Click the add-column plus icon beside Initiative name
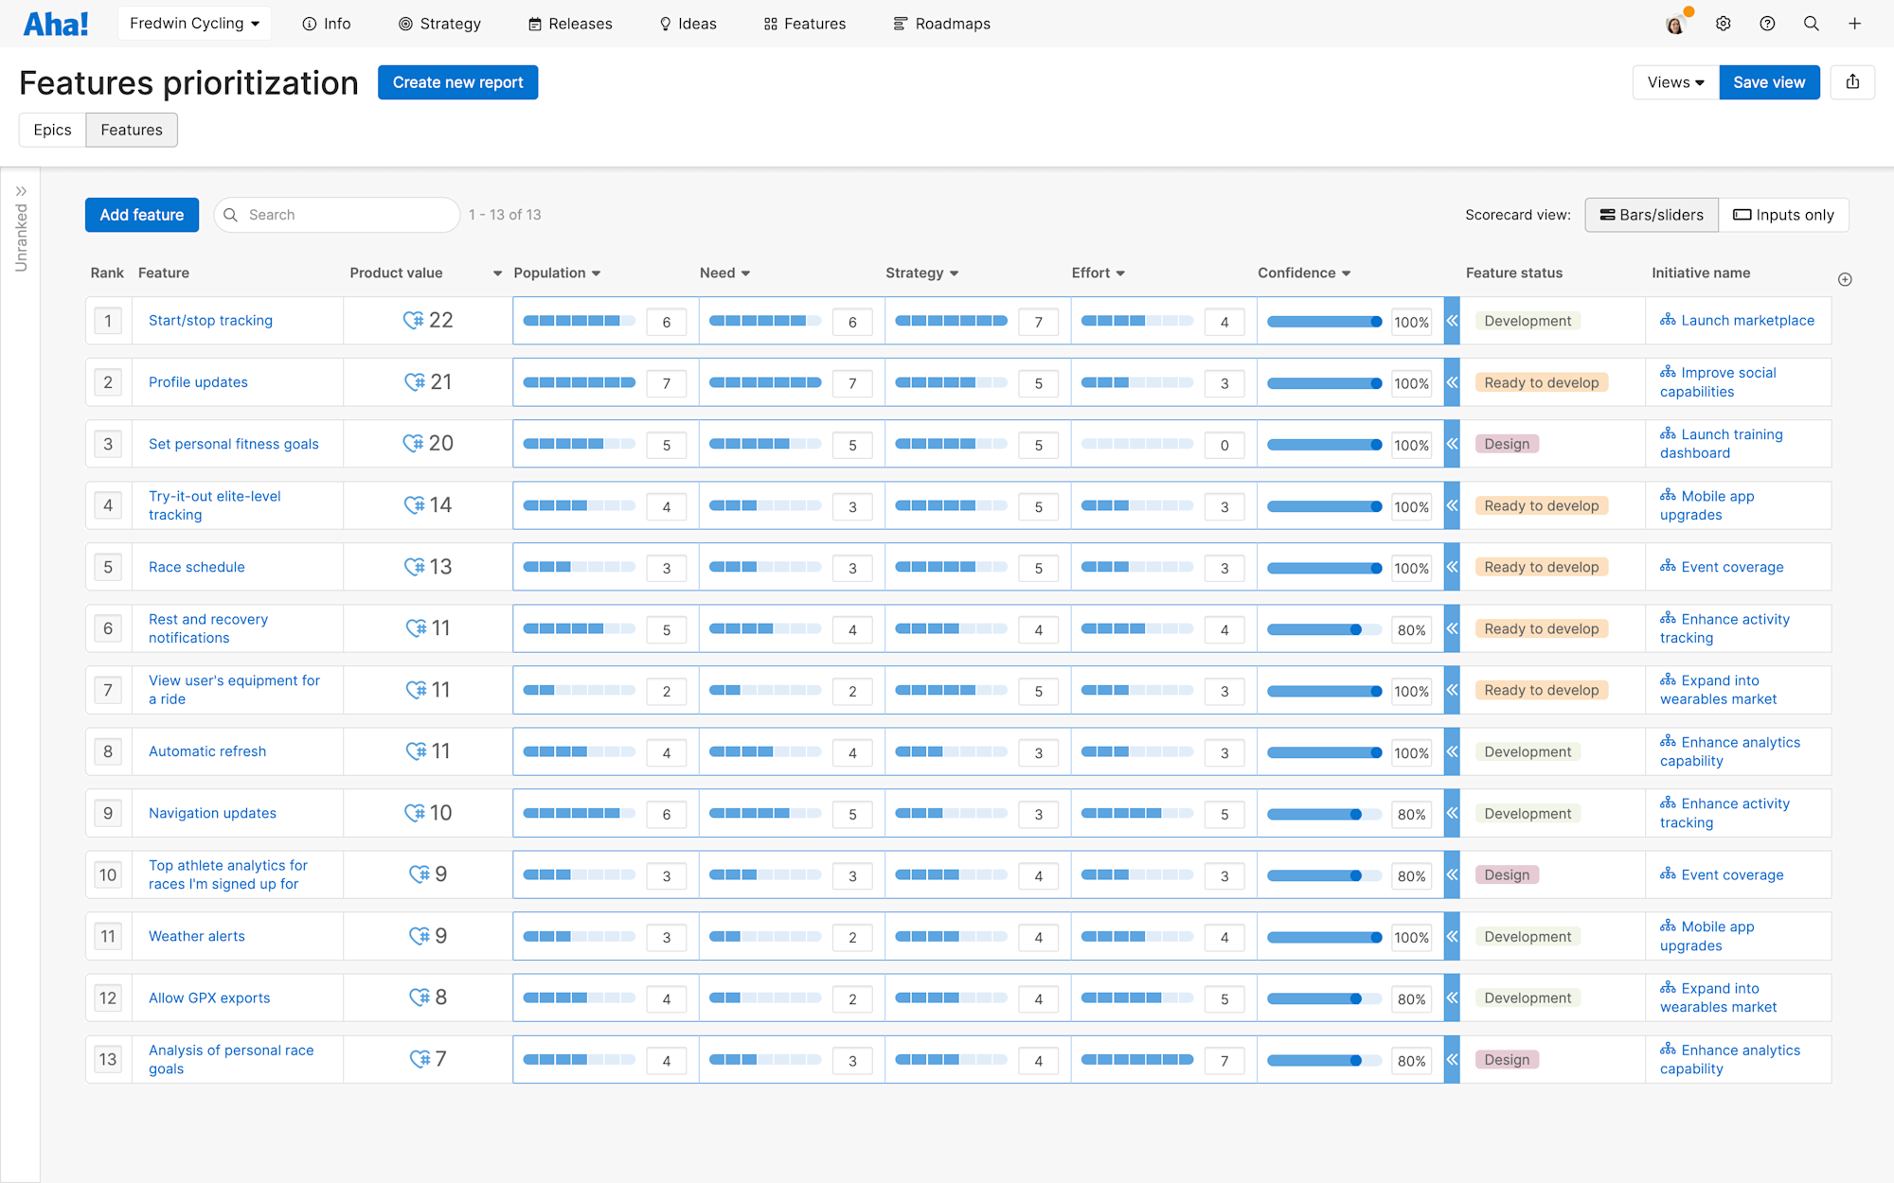 click(1845, 279)
